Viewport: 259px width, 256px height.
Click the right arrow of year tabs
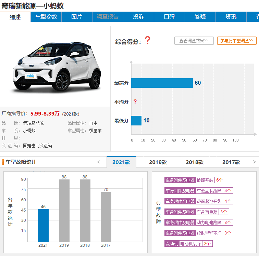pos(254,162)
